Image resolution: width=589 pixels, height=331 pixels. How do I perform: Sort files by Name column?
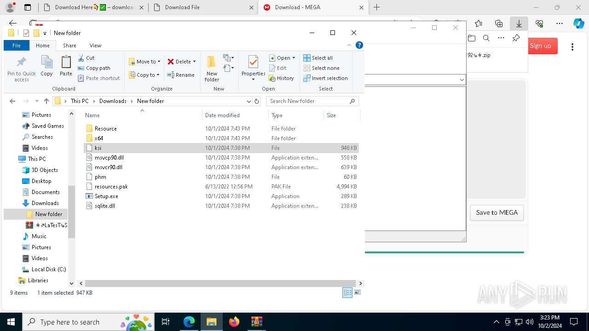tap(142, 115)
